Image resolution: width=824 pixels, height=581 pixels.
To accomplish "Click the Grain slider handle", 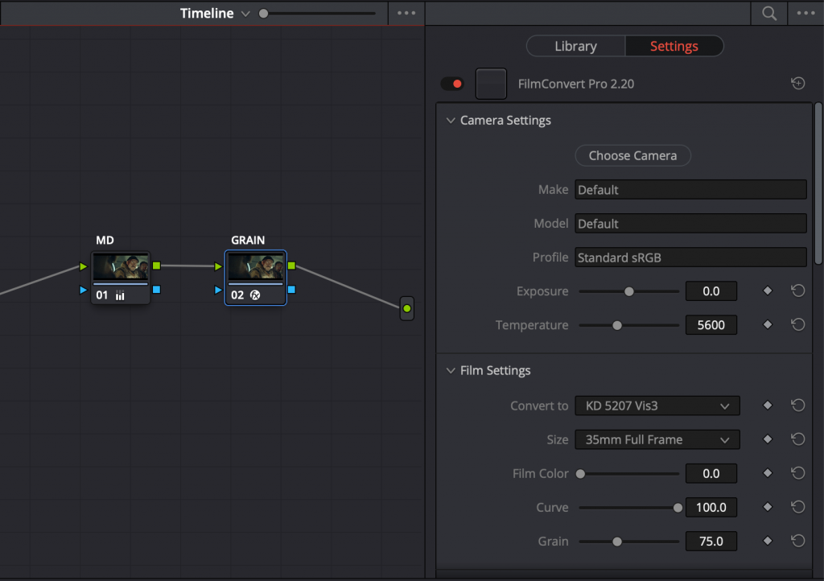I will pos(617,541).
